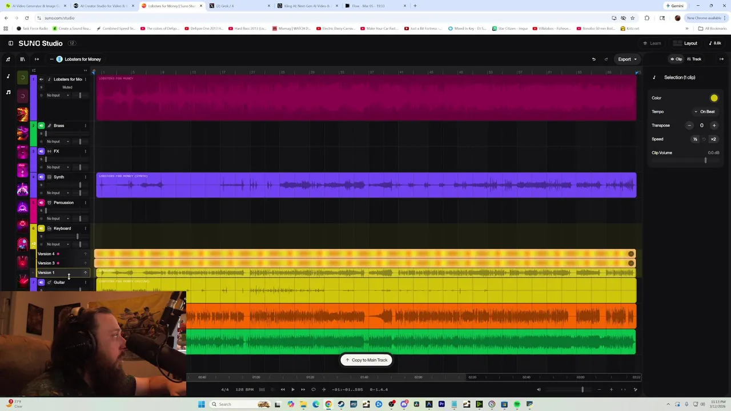731x411 pixels.
Task: Select Version 4 take row
Action: 62,254
